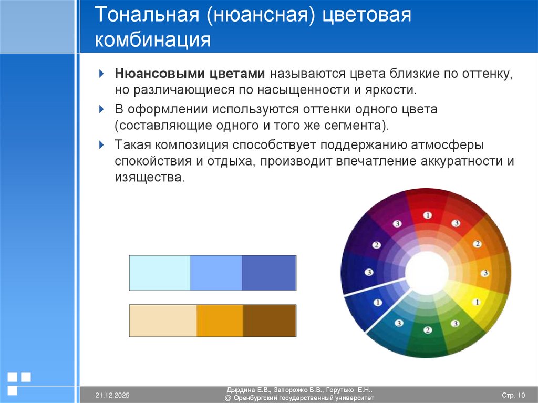Click the dark blue segment marked 3

point(369,272)
